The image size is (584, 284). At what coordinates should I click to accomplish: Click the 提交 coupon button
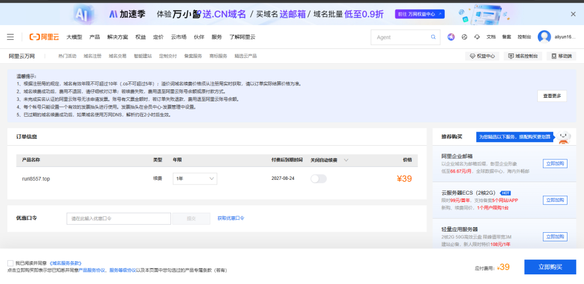point(191,219)
